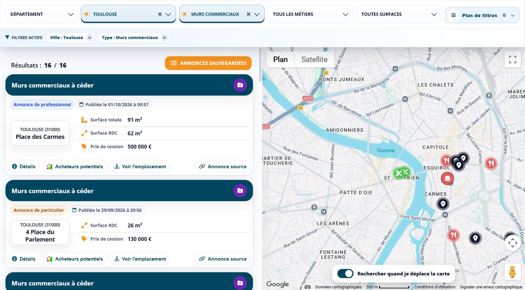
Task: Open Détails for 4 Place du Parlement
Action: click(24, 259)
